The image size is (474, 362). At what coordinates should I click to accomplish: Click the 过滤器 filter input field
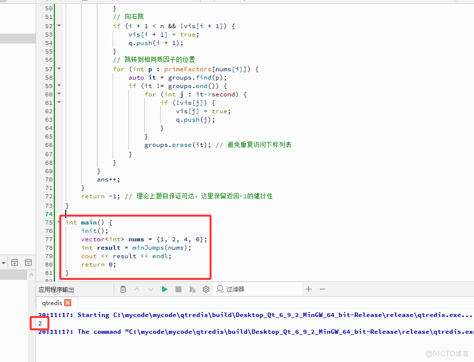pos(262,289)
